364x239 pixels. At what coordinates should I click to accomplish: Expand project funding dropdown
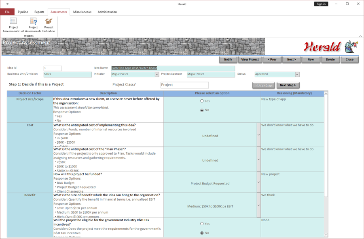[x=258, y=182]
